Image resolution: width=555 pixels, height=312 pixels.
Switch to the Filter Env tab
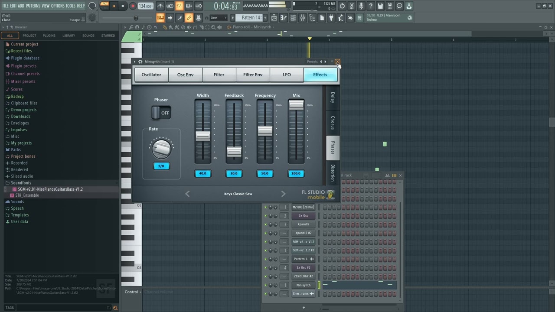253,75
